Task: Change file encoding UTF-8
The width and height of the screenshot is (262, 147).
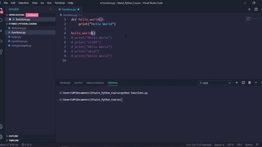Action: coord(230,145)
